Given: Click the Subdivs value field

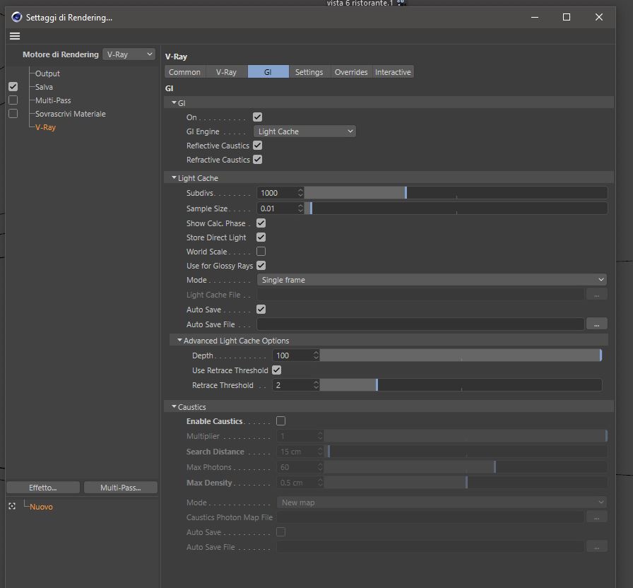Looking at the screenshot, I should pos(278,193).
